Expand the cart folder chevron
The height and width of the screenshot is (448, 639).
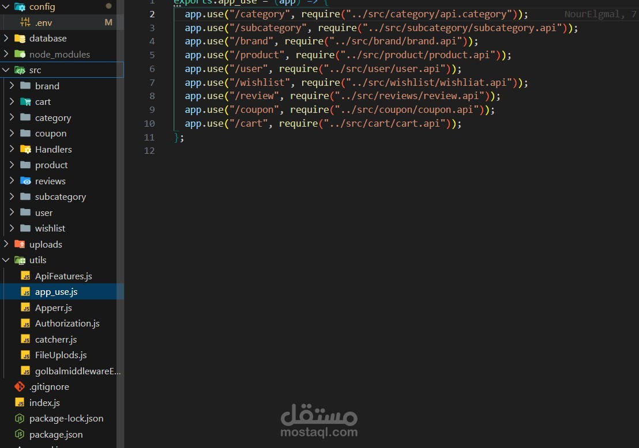(x=12, y=101)
